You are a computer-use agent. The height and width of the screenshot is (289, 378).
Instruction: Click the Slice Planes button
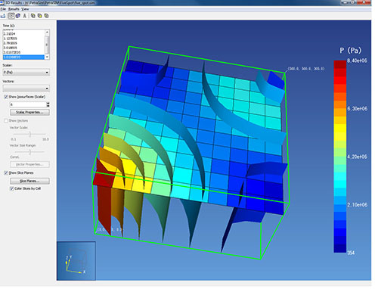pos(29,181)
